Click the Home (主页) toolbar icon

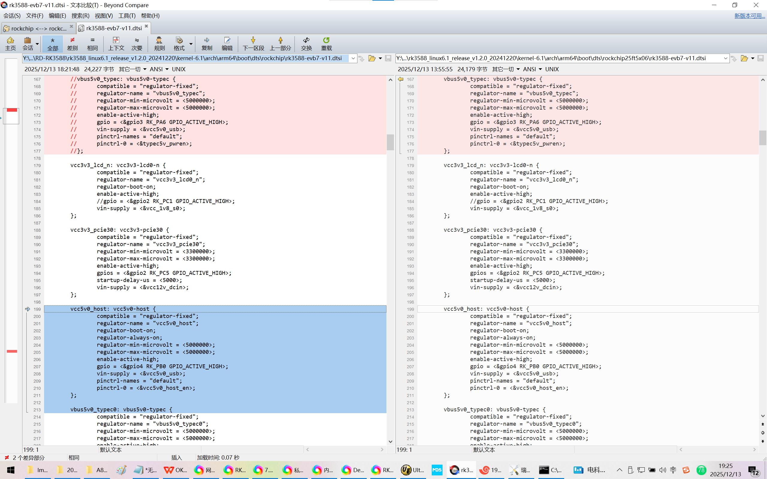10,43
